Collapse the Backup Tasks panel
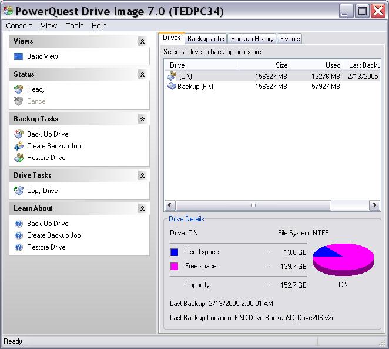Image resolution: width=389 pixels, height=349 pixels. (142, 119)
